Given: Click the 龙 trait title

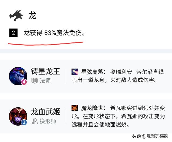Looking at the screenshot, I should point(32,15).
